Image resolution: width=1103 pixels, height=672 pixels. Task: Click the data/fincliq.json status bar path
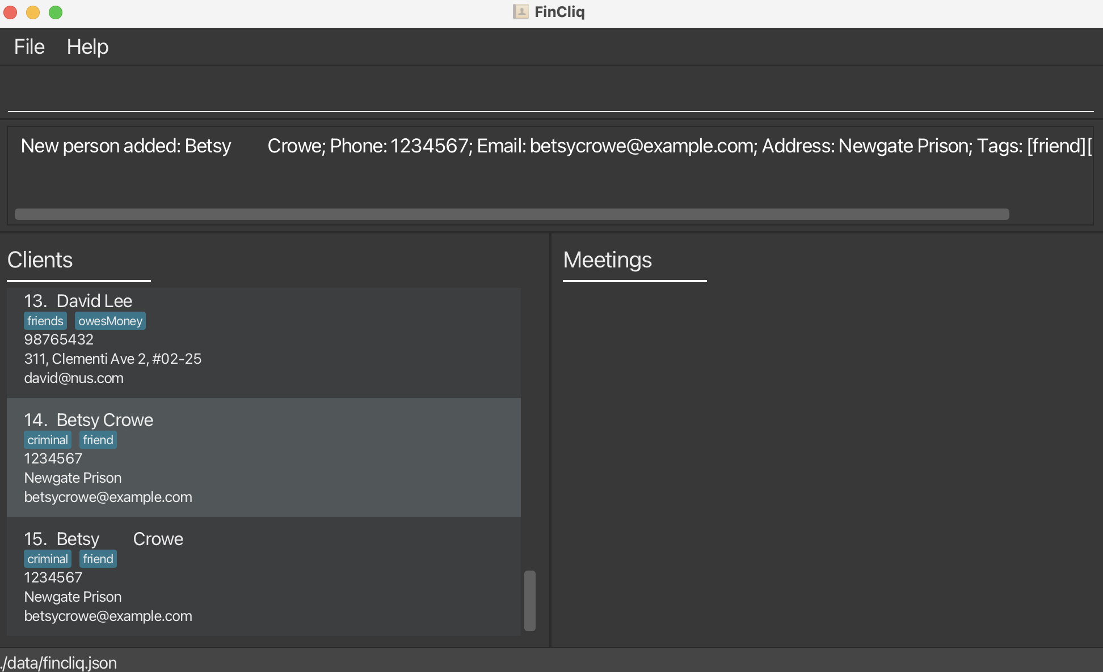[x=59, y=662]
